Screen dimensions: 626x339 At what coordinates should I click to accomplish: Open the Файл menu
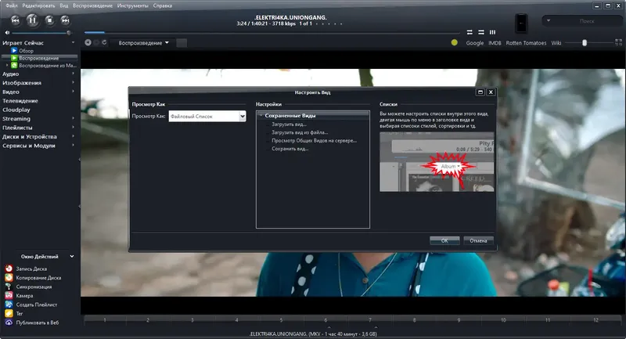tap(12, 5)
